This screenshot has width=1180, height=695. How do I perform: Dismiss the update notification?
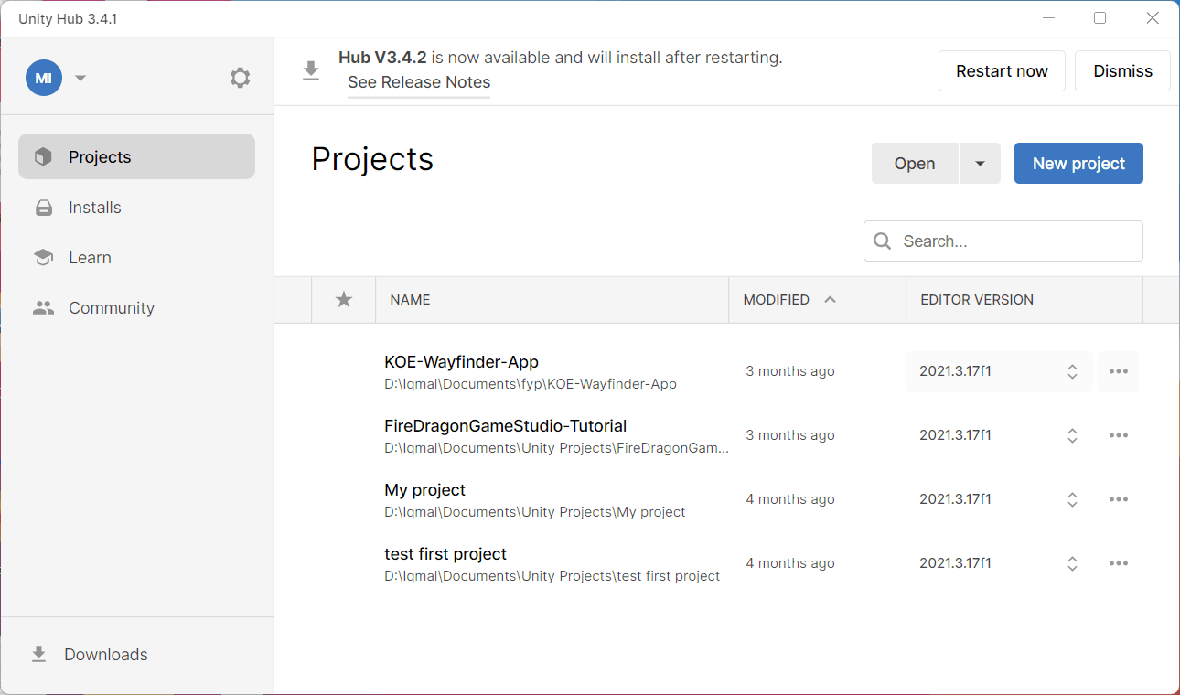1122,71
